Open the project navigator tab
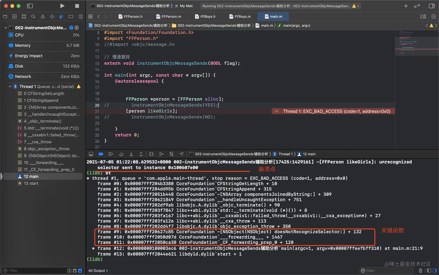The image size is (439, 275). [5, 17]
